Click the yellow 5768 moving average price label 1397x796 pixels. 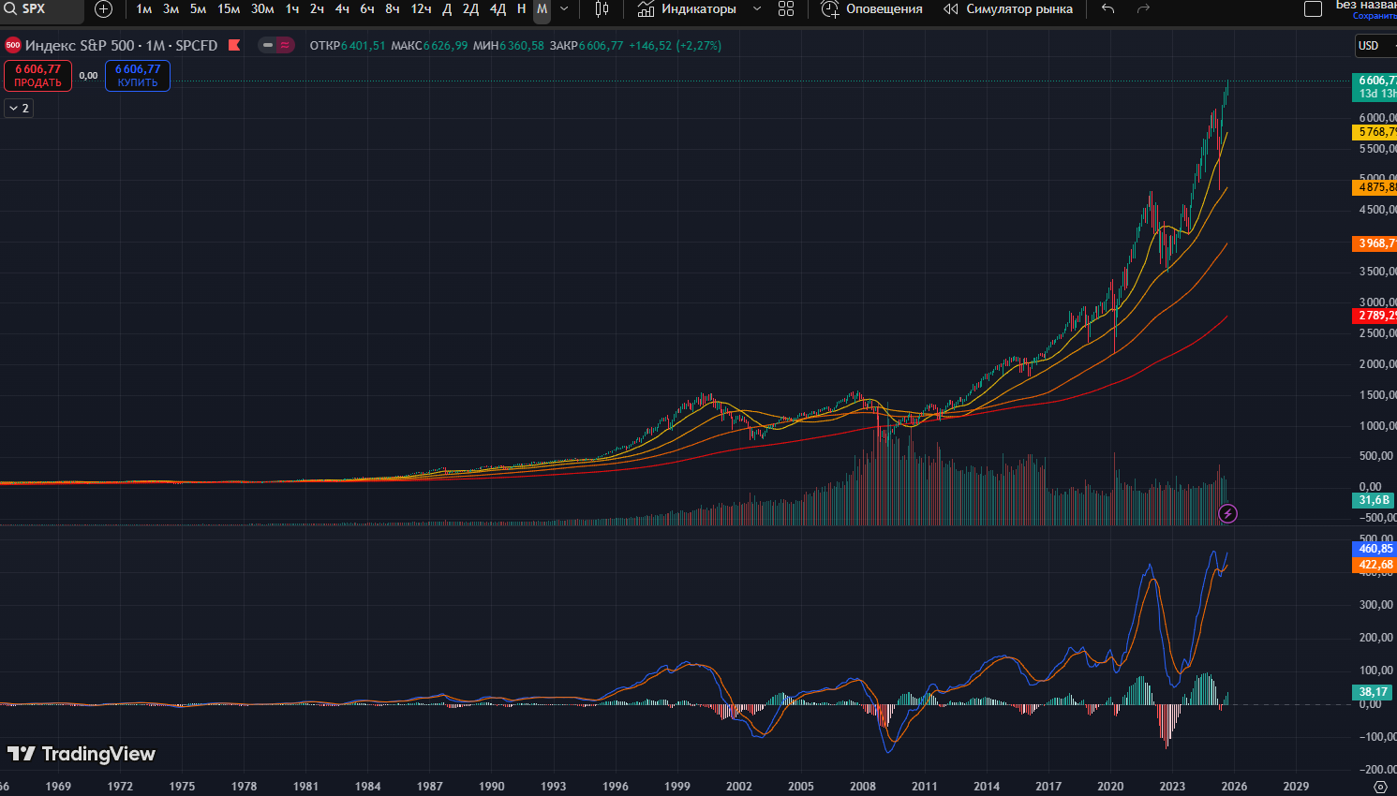click(1375, 132)
